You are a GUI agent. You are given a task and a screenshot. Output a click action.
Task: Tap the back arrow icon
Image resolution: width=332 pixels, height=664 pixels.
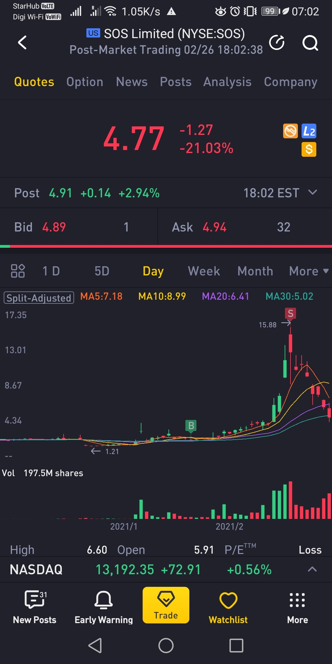[22, 42]
